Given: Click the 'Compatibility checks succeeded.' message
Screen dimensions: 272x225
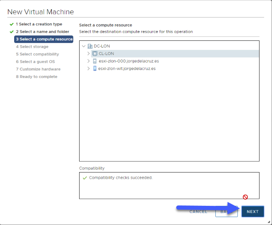Looking at the screenshot, I should click(121, 178).
